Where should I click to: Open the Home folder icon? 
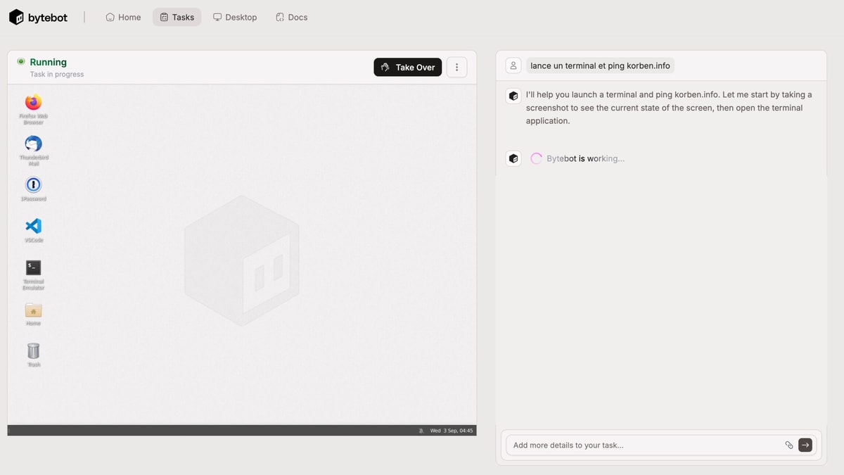point(33,310)
